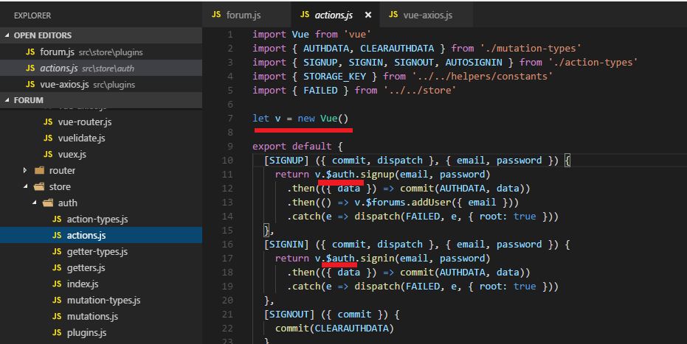Click STORAGE_KEY in the import line

coord(334,77)
